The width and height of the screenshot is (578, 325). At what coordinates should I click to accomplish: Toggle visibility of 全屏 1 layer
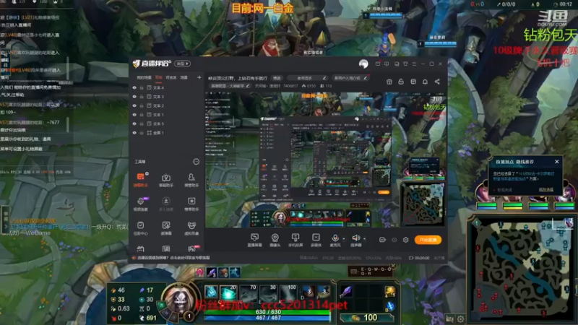point(134,133)
